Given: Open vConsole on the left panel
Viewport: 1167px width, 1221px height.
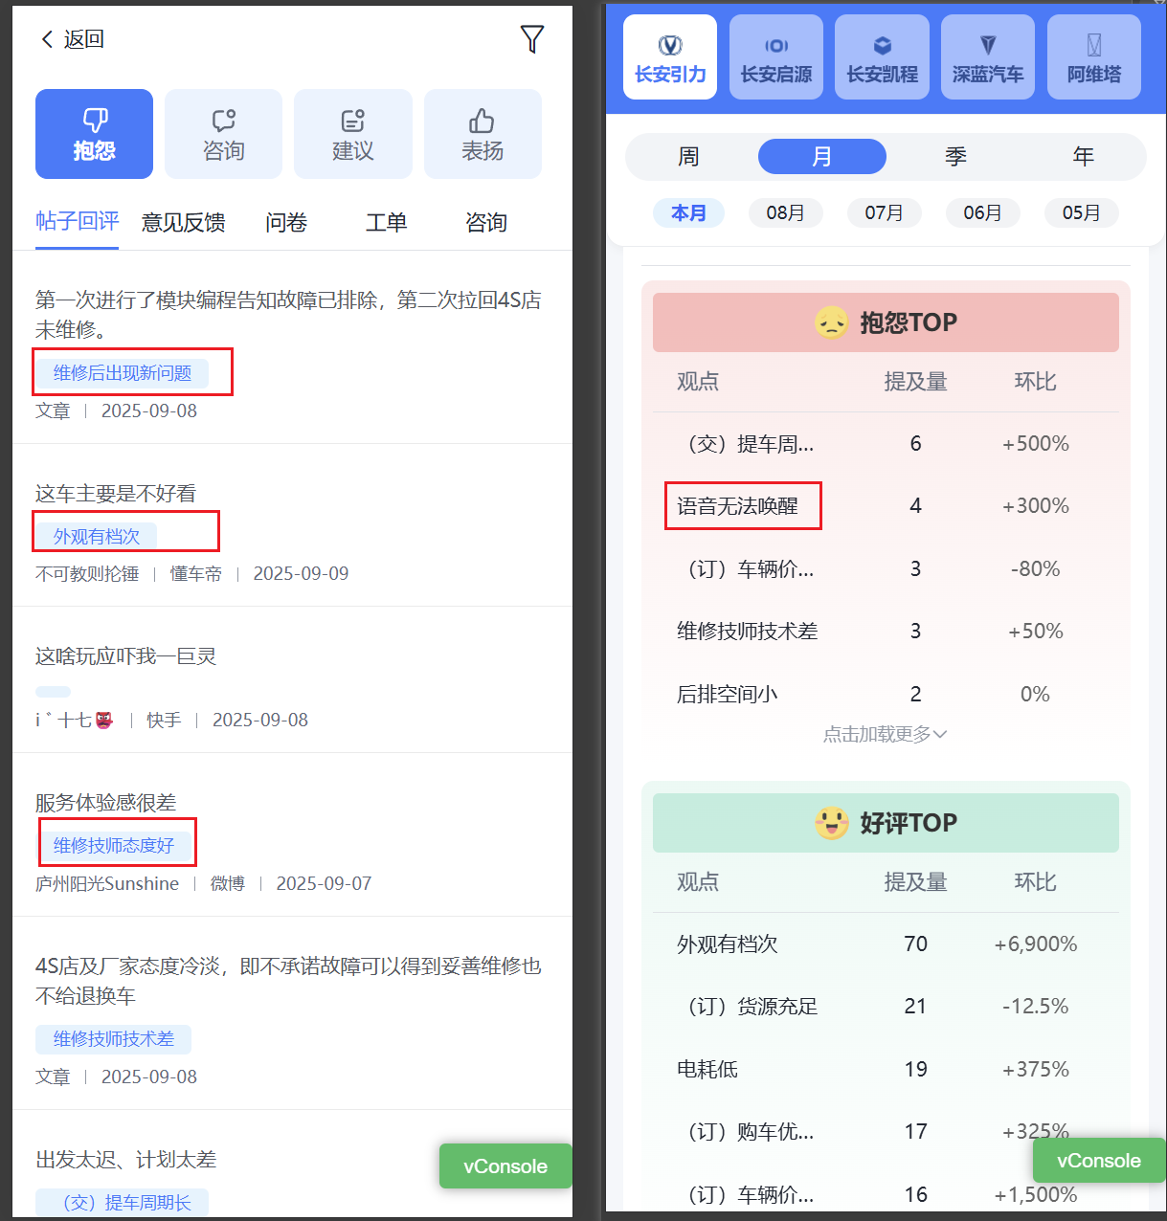Looking at the screenshot, I should [505, 1166].
